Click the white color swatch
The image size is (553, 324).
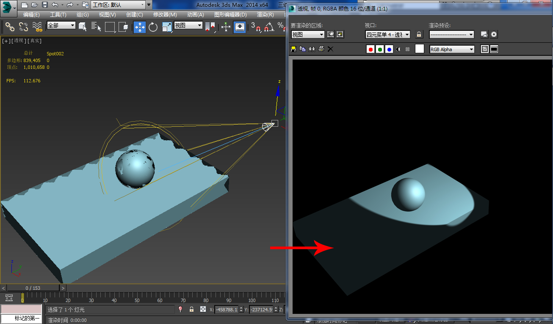419,49
